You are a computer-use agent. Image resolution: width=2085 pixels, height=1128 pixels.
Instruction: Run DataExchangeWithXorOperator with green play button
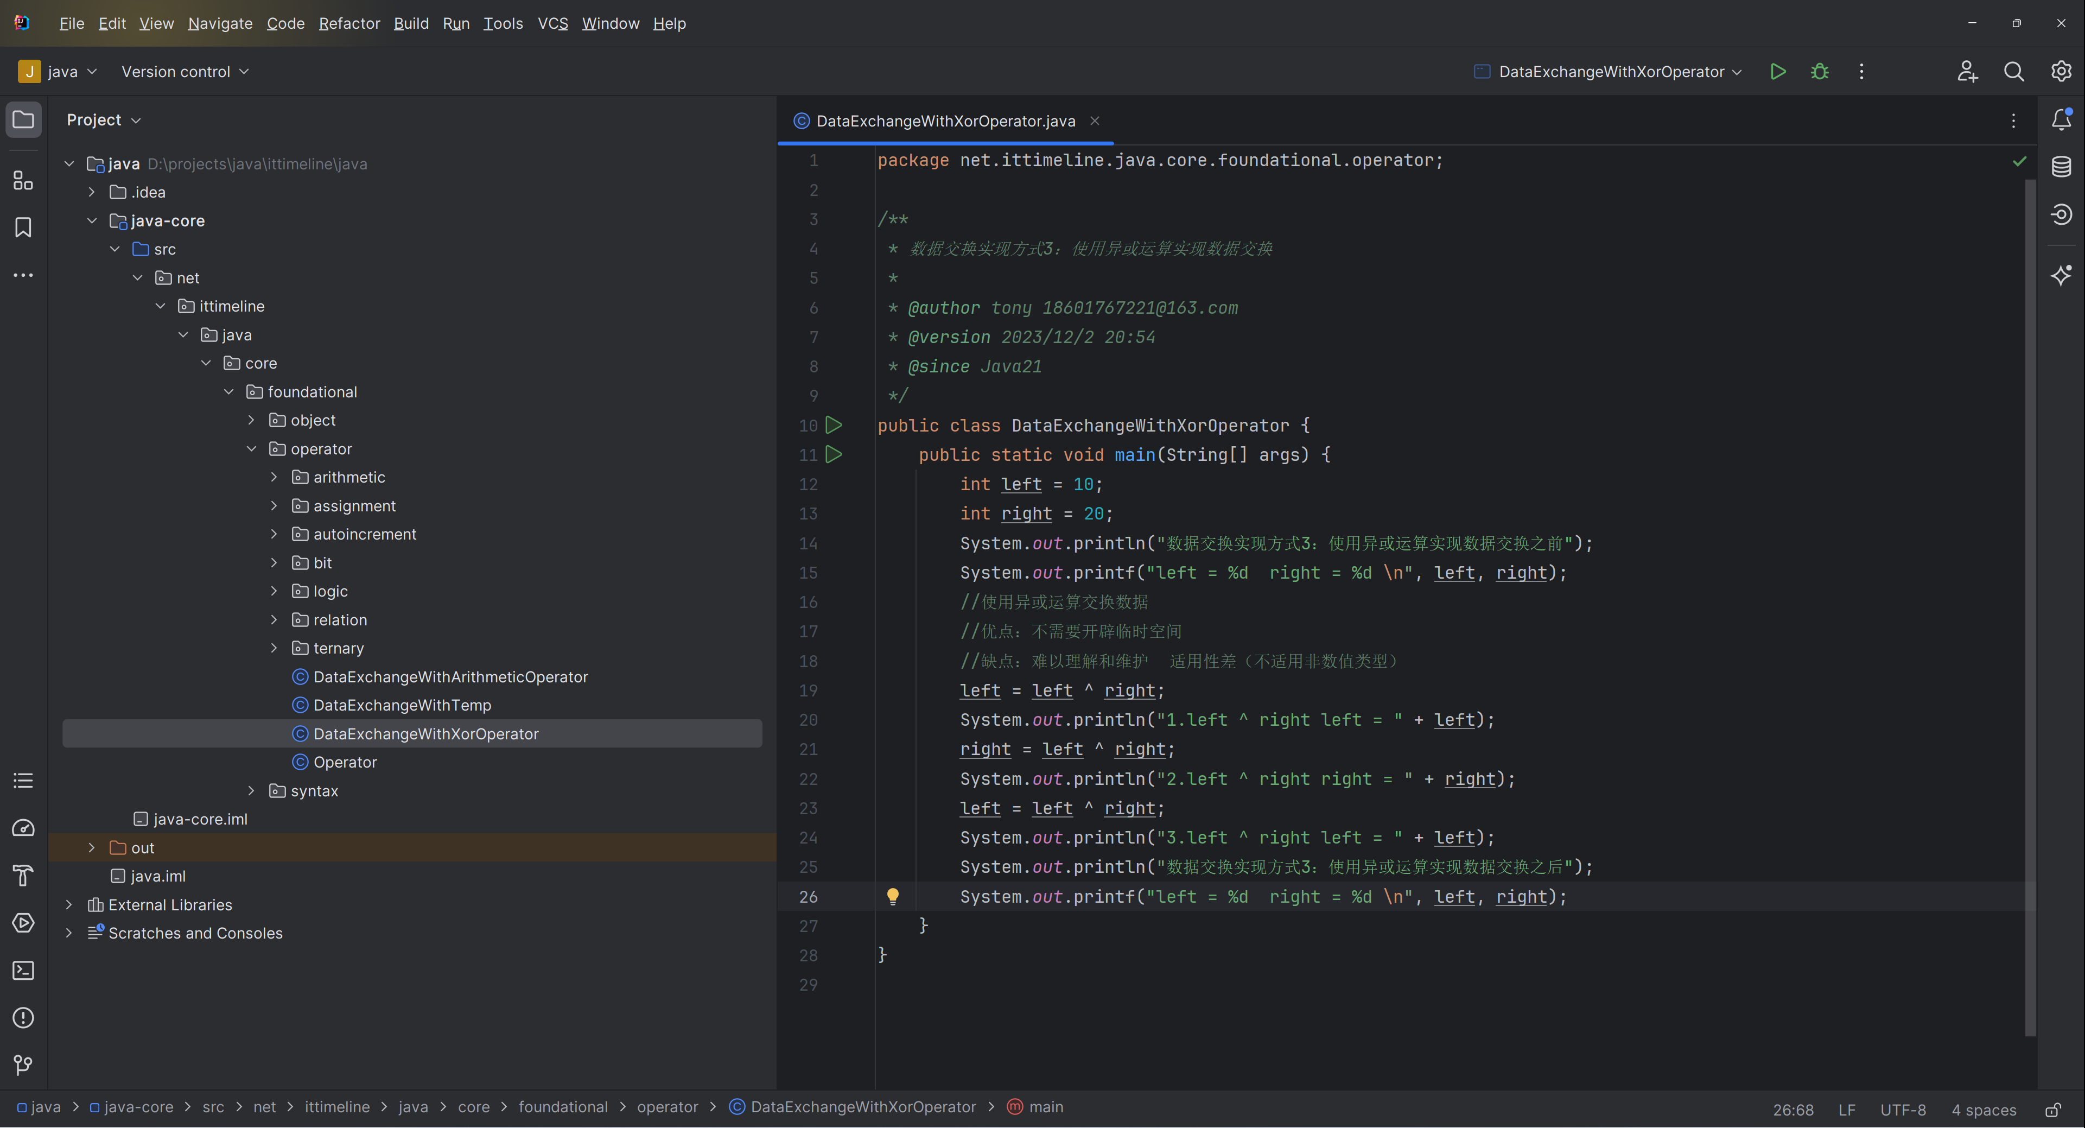tap(1778, 71)
